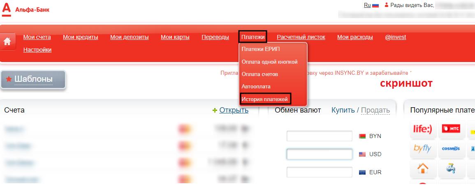Click the Рады видеть Вас greeting
The height and width of the screenshot is (189, 475).
tap(412, 5)
